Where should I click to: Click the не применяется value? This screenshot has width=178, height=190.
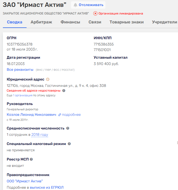point(21,150)
